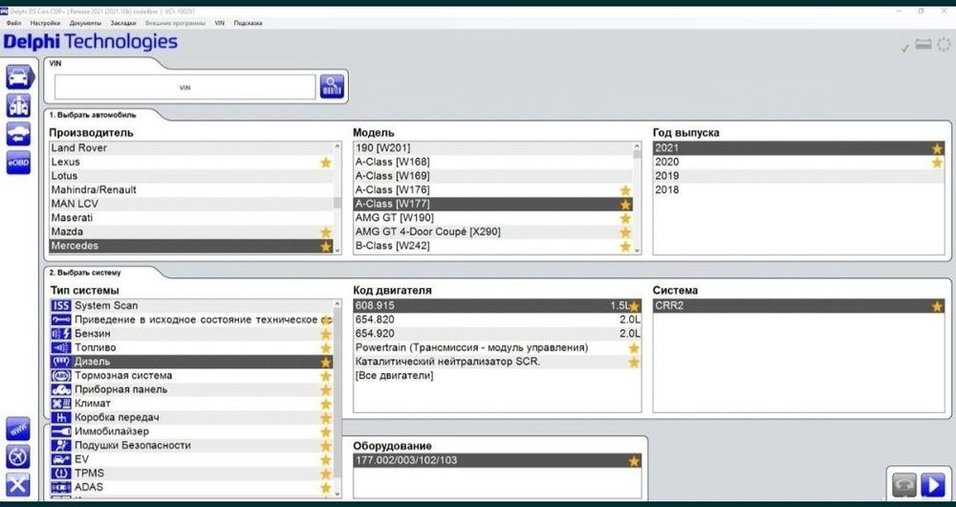Viewport: 956px width, 507px height.
Task: Select model B-Class [W242]
Action: [x=493, y=246]
